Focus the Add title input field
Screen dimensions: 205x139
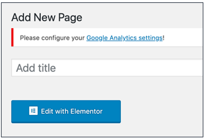(107, 68)
